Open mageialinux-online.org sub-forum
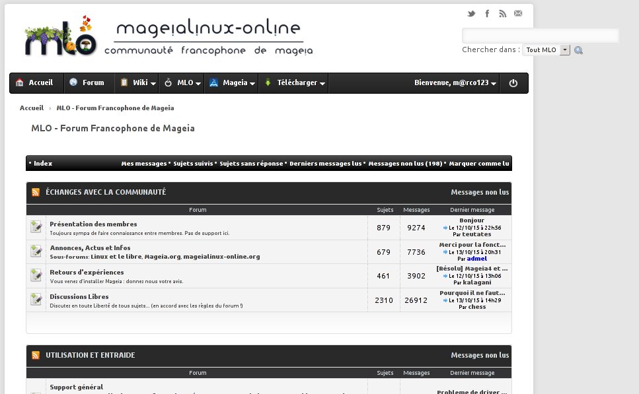This screenshot has width=639, height=394. (x=221, y=257)
